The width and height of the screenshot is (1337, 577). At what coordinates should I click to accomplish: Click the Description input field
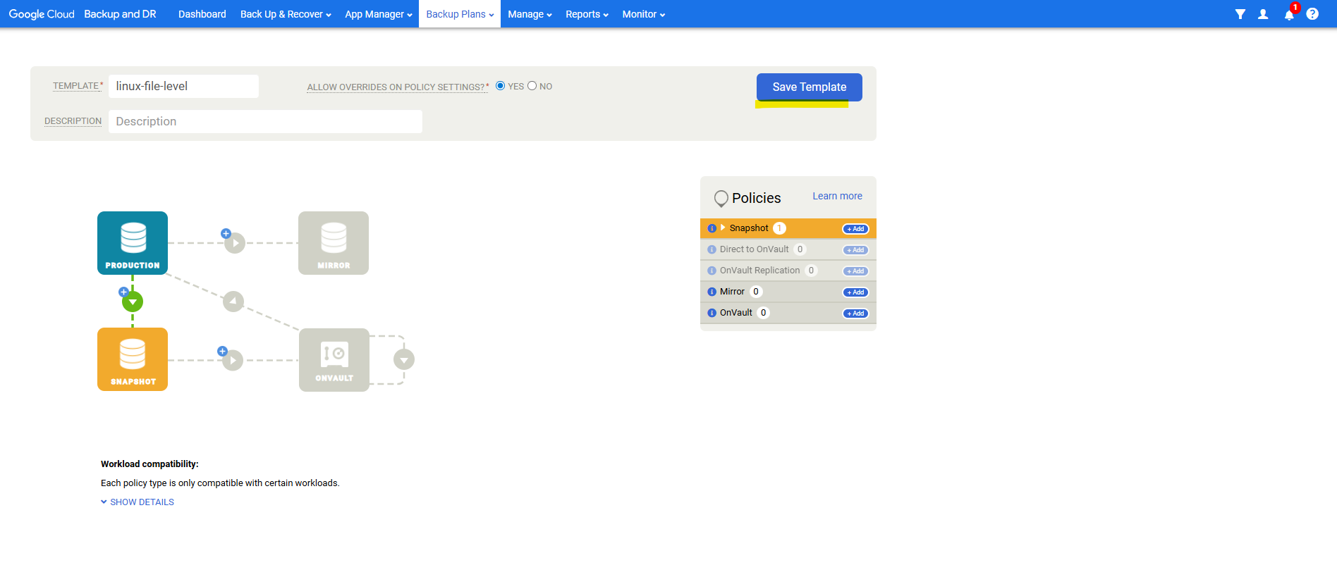[x=265, y=121]
